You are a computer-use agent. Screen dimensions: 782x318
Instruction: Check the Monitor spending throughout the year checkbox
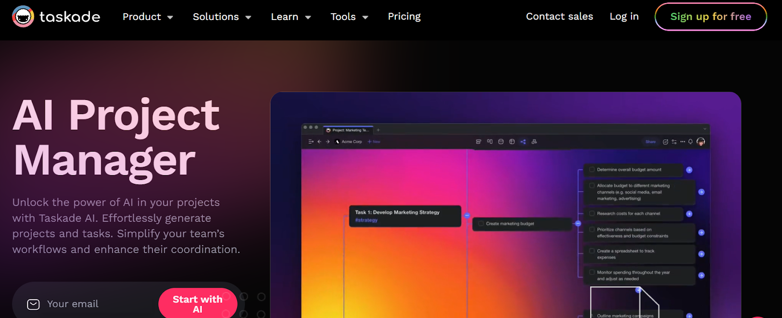(592, 273)
